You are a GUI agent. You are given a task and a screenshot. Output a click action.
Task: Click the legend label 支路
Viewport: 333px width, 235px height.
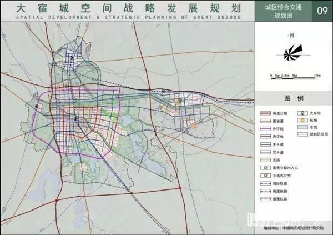(276, 160)
